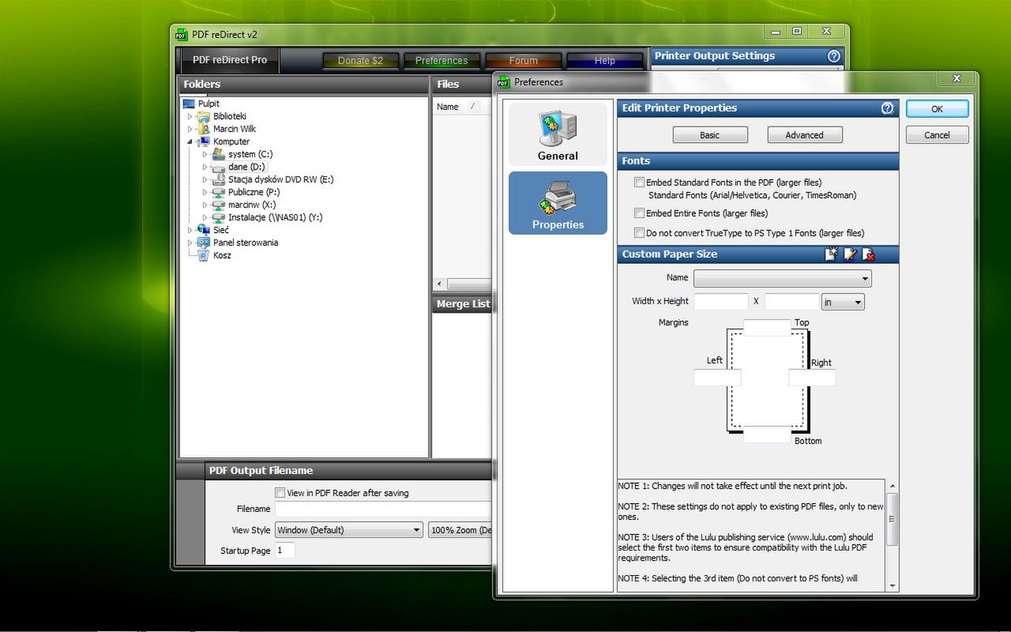Click the Right margin input field
Screen dimensions: 1011x632
pyautogui.click(x=812, y=378)
